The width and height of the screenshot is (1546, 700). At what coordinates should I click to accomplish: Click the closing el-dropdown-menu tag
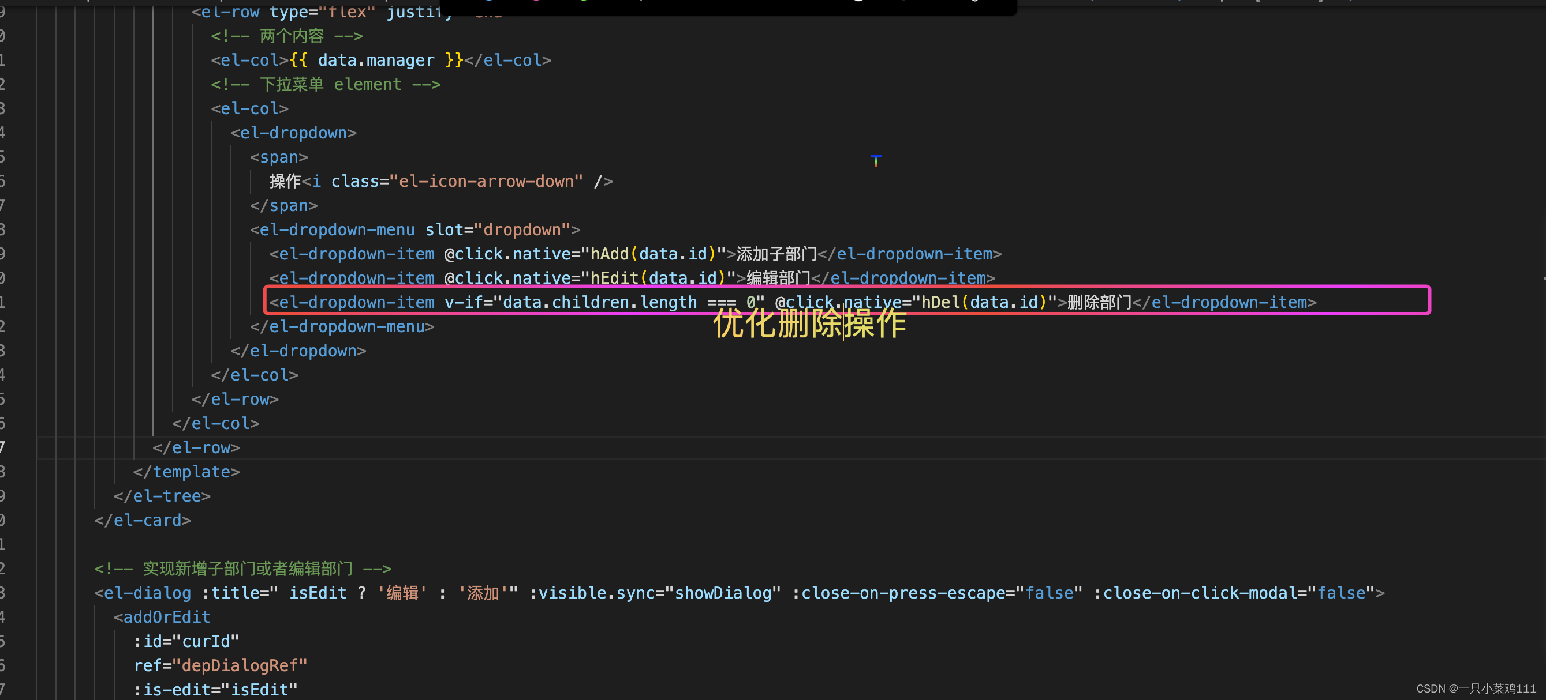(x=342, y=326)
